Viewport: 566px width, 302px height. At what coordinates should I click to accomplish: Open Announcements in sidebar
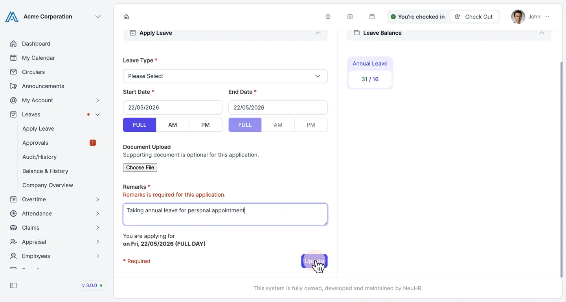[x=43, y=86]
